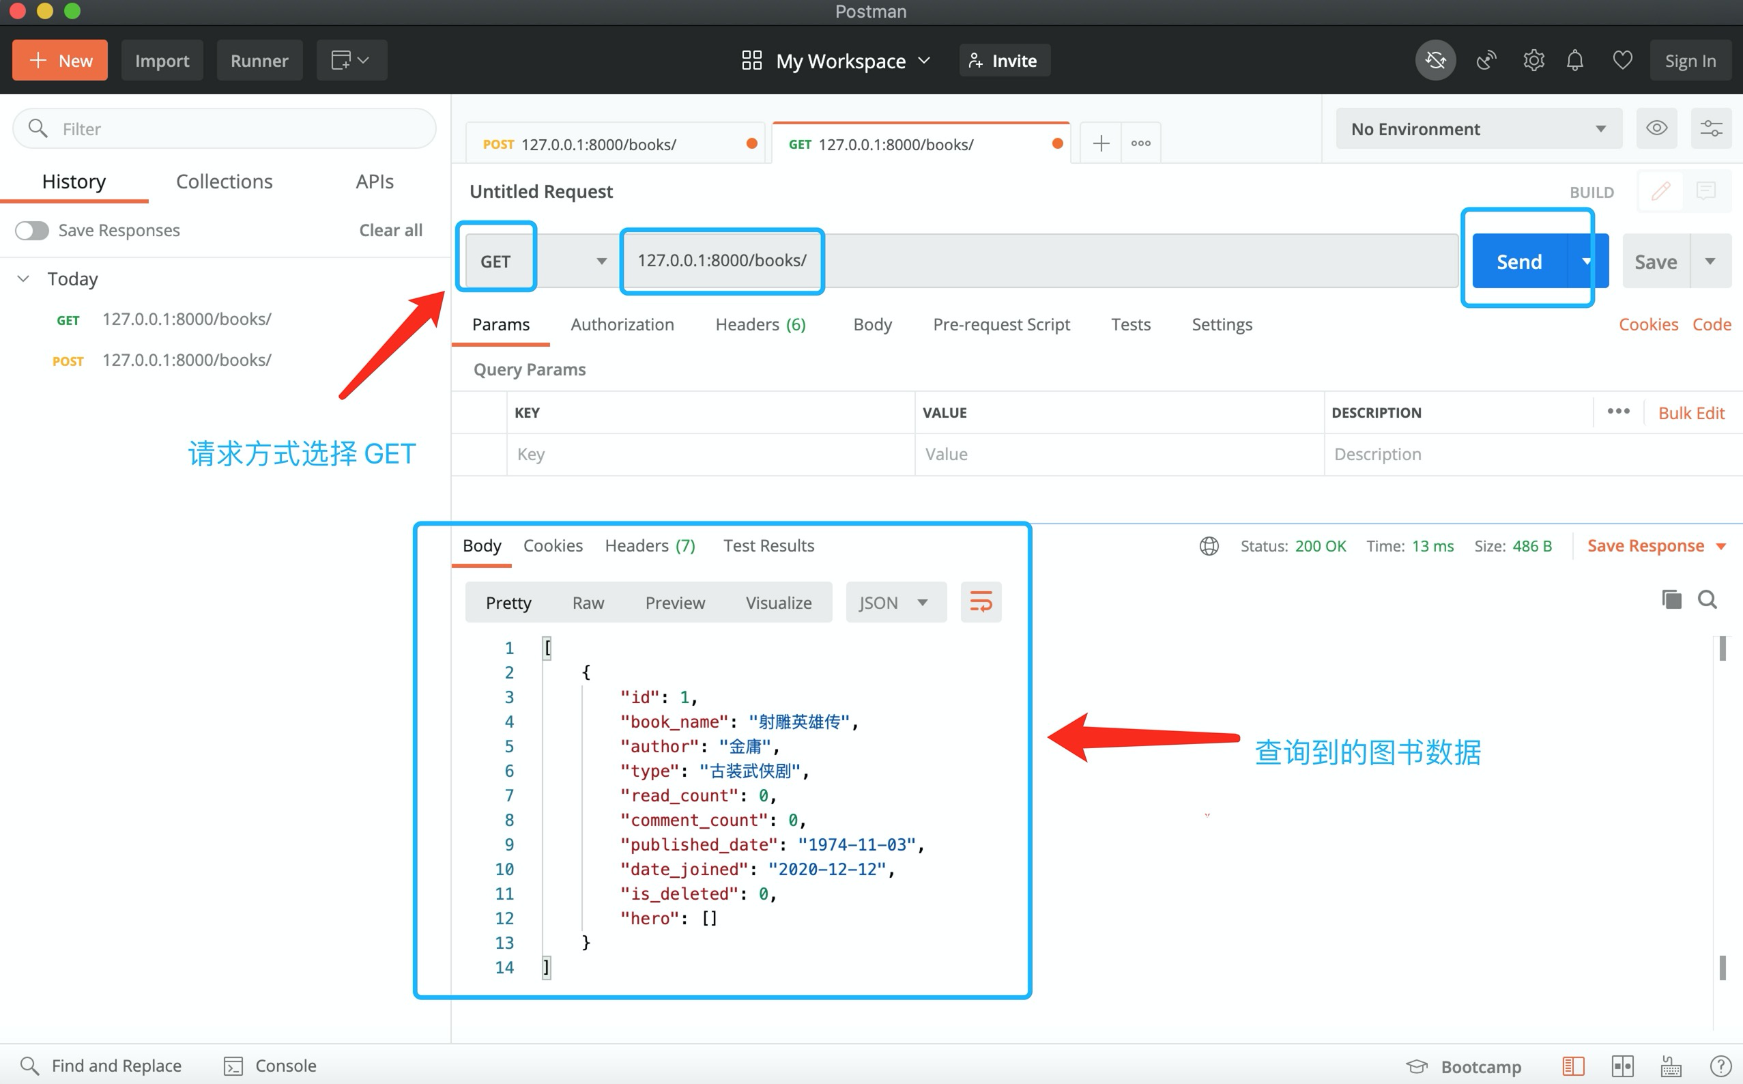Click the globe network icon in response bar

coord(1209,546)
